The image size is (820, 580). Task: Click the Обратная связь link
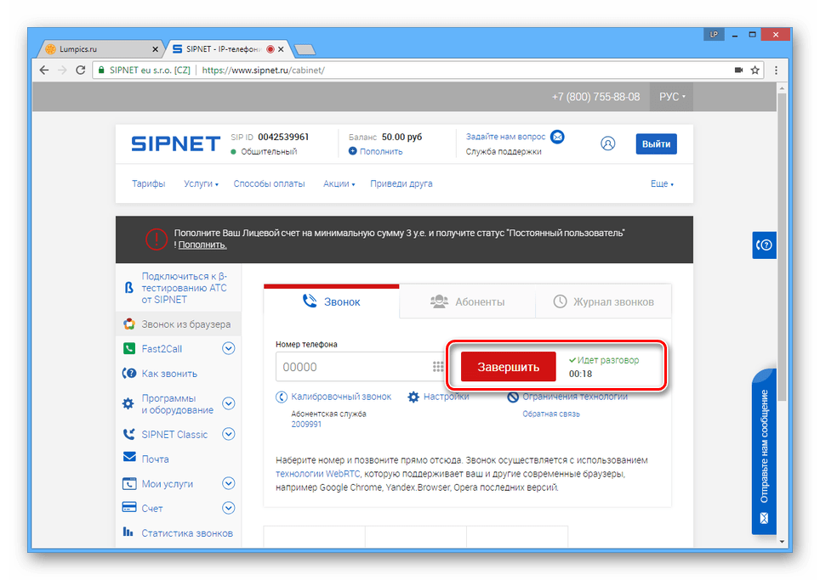[x=551, y=414]
